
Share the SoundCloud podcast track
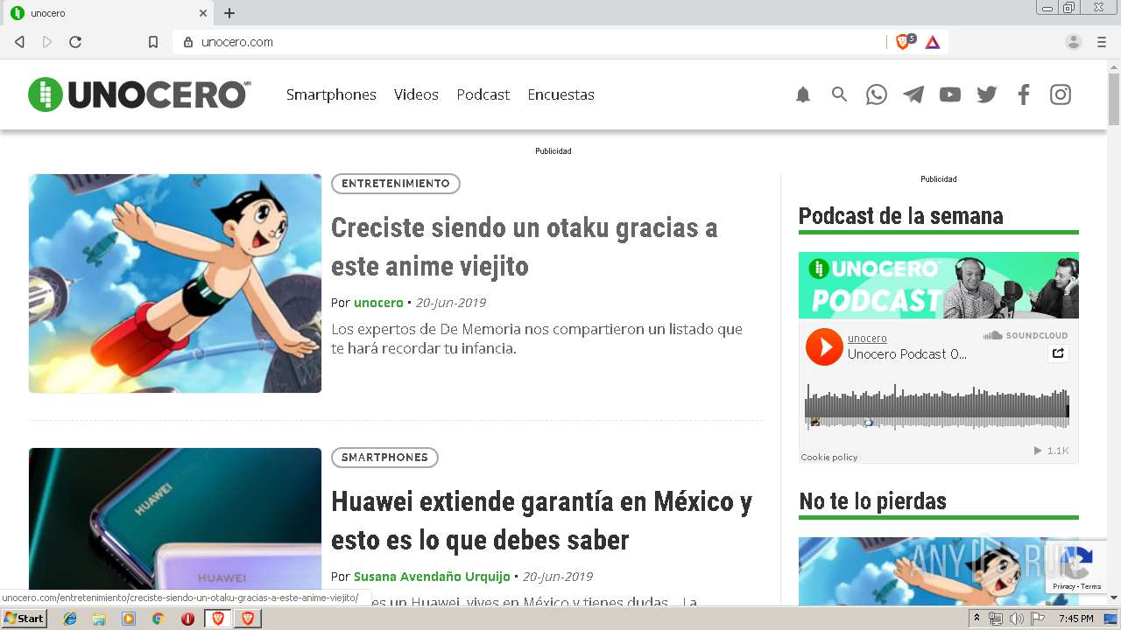click(x=1059, y=353)
